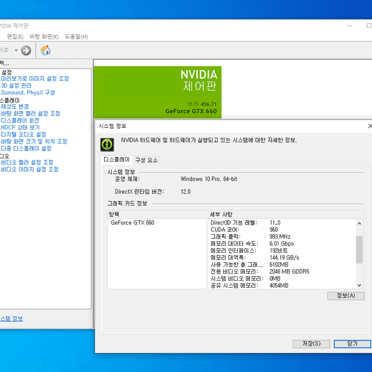The image size is (372, 372).
Task: Open HDCP 상태 보기 link
Action: [x=20, y=127]
